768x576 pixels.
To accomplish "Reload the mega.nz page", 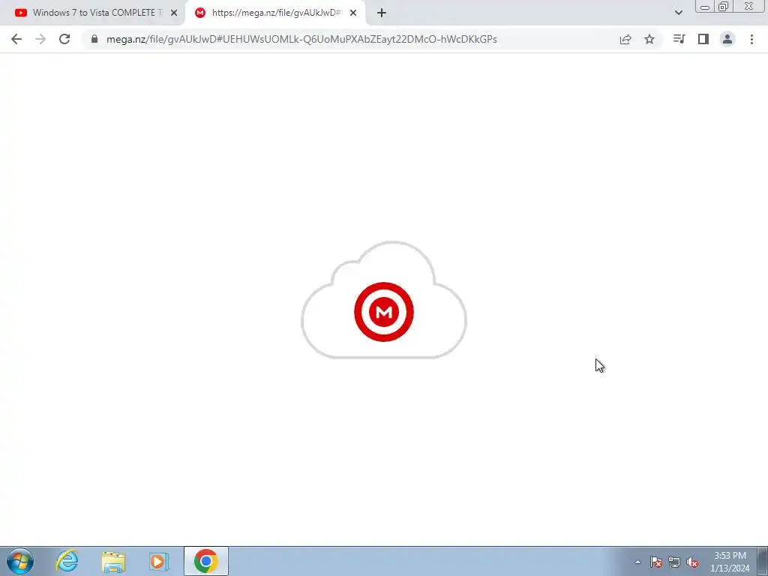I will pyautogui.click(x=64, y=39).
